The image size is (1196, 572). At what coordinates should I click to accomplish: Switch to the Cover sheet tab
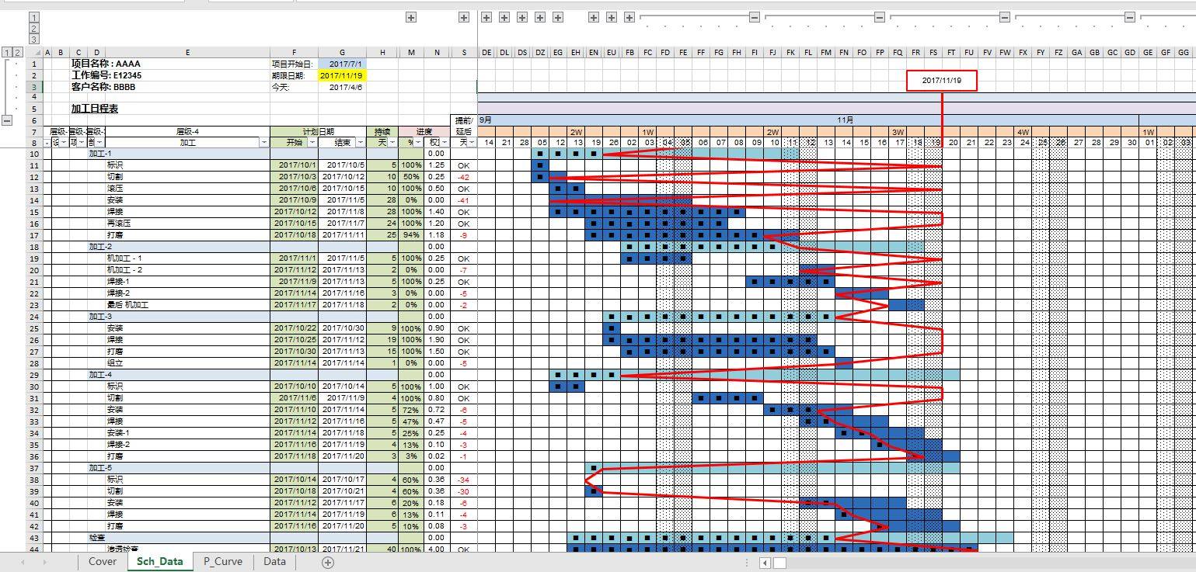(x=103, y=562)
